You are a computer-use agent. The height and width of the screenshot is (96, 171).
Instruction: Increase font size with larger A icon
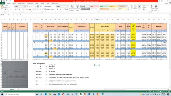click(29, 6)
